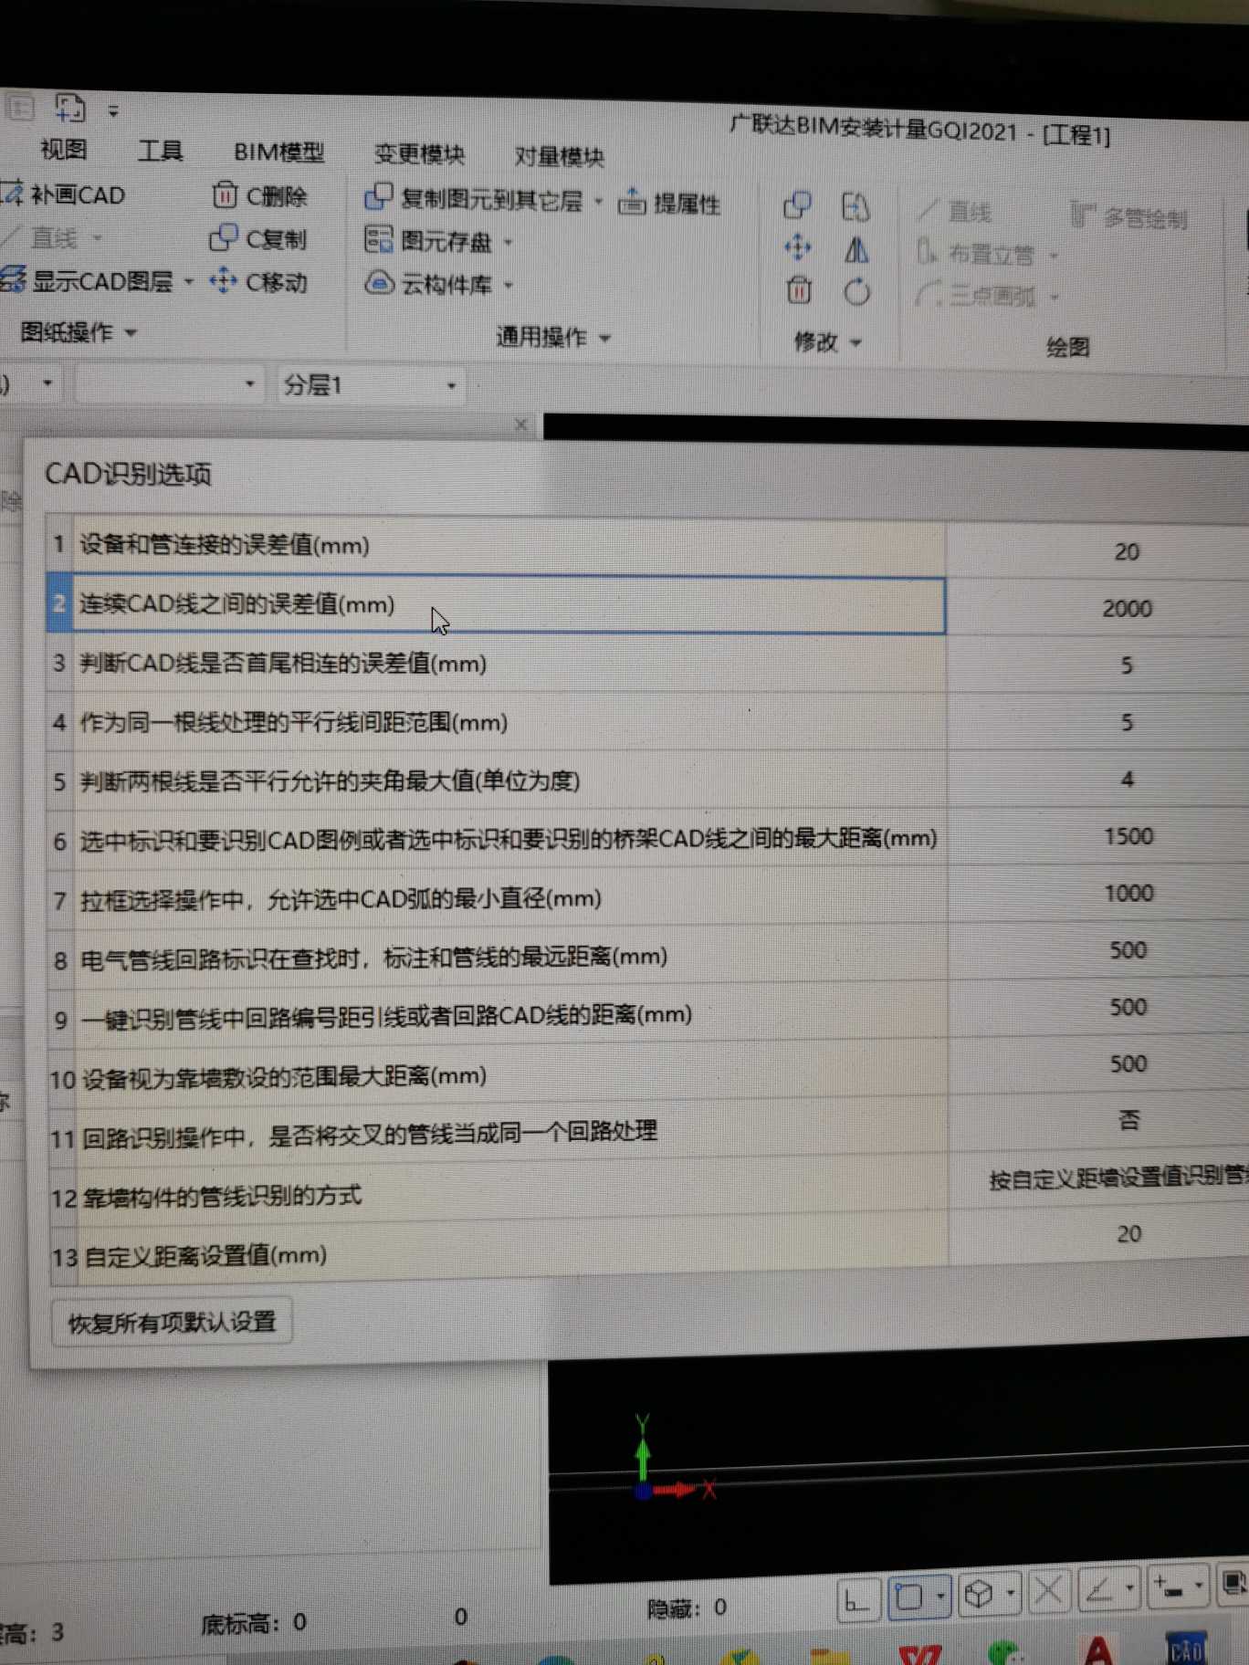This screenshot has height=1665, width=1249.
Task: Open the red WPS taskbar icon
Action: click(x=920, y=1655)
